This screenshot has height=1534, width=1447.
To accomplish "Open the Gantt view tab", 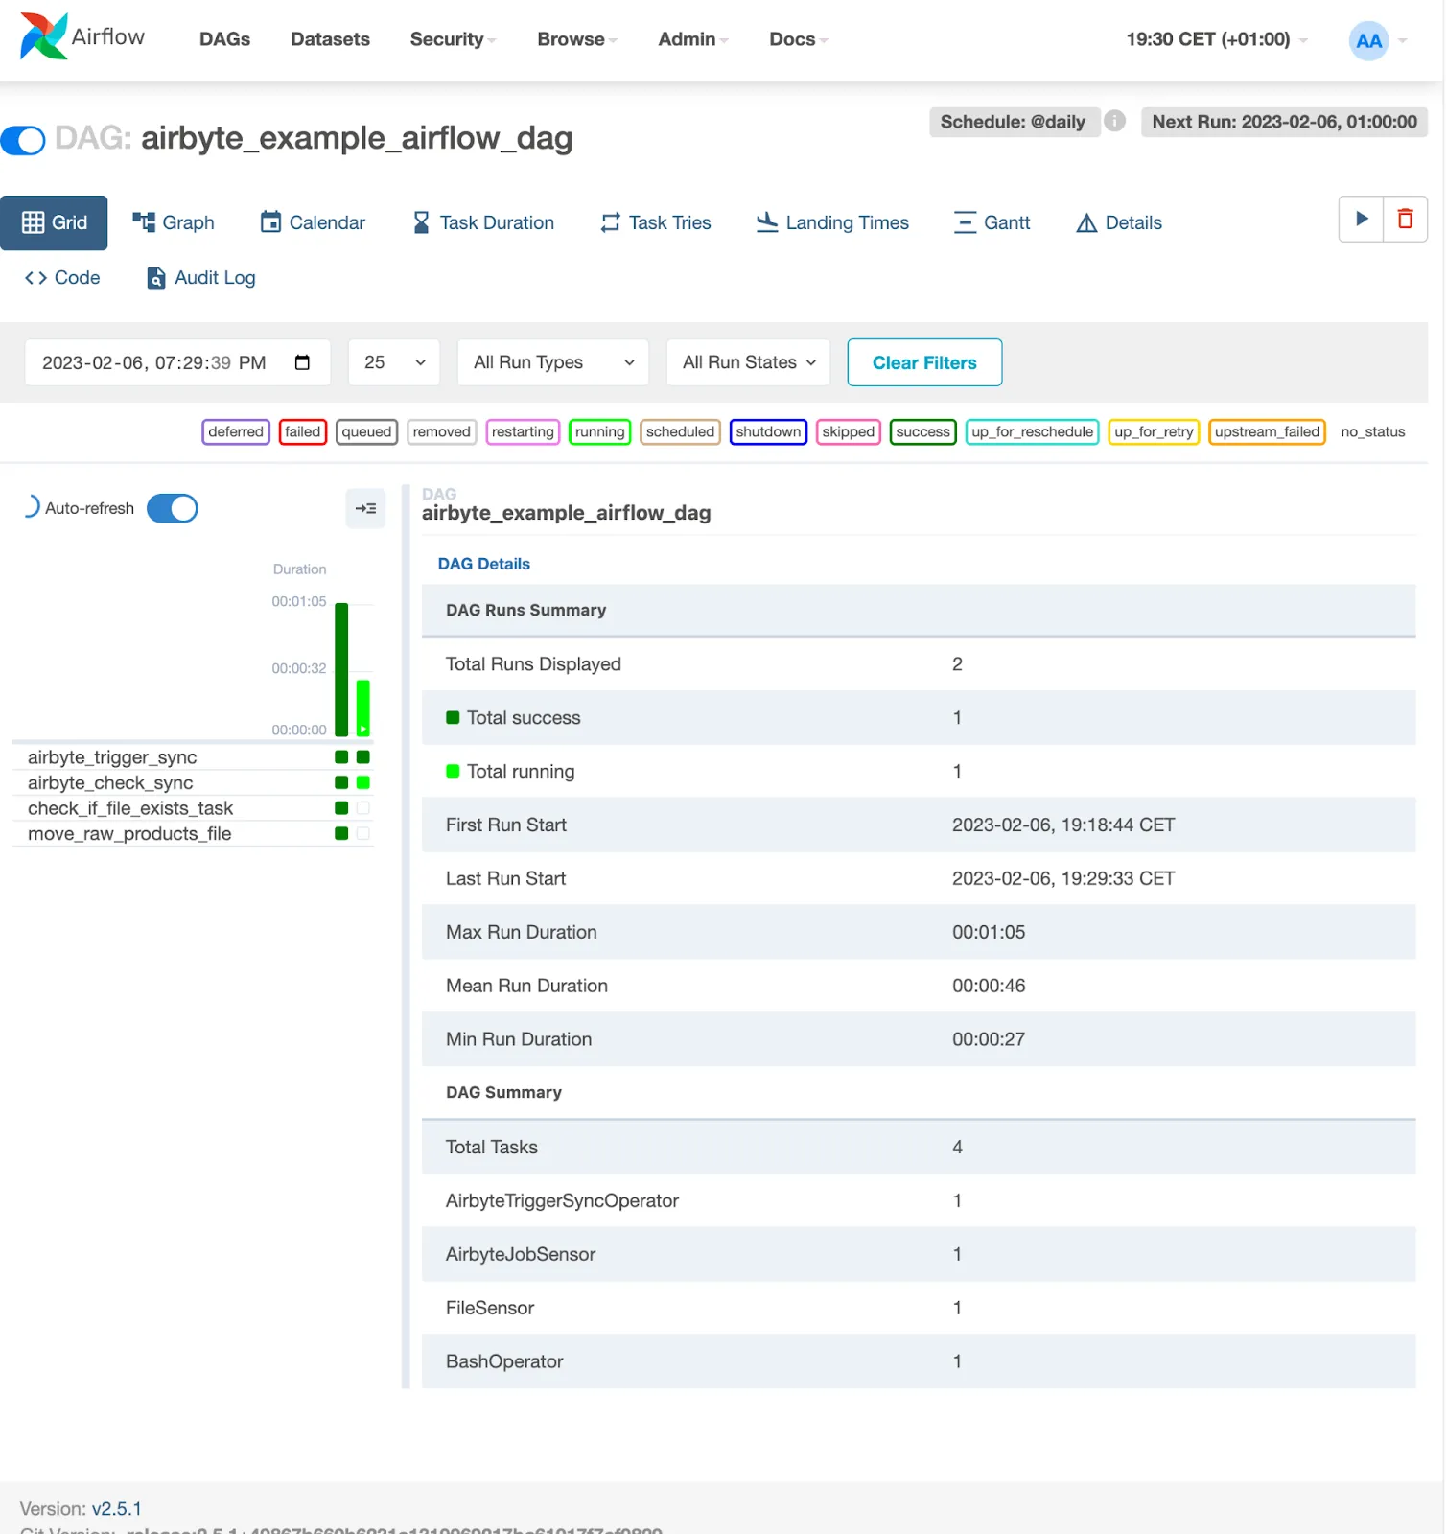I will pyautogui.click(x=992, y=222).
